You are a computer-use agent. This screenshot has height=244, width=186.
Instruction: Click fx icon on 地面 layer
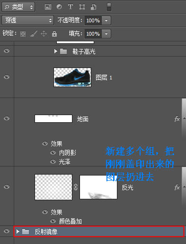tap(177, 119)
